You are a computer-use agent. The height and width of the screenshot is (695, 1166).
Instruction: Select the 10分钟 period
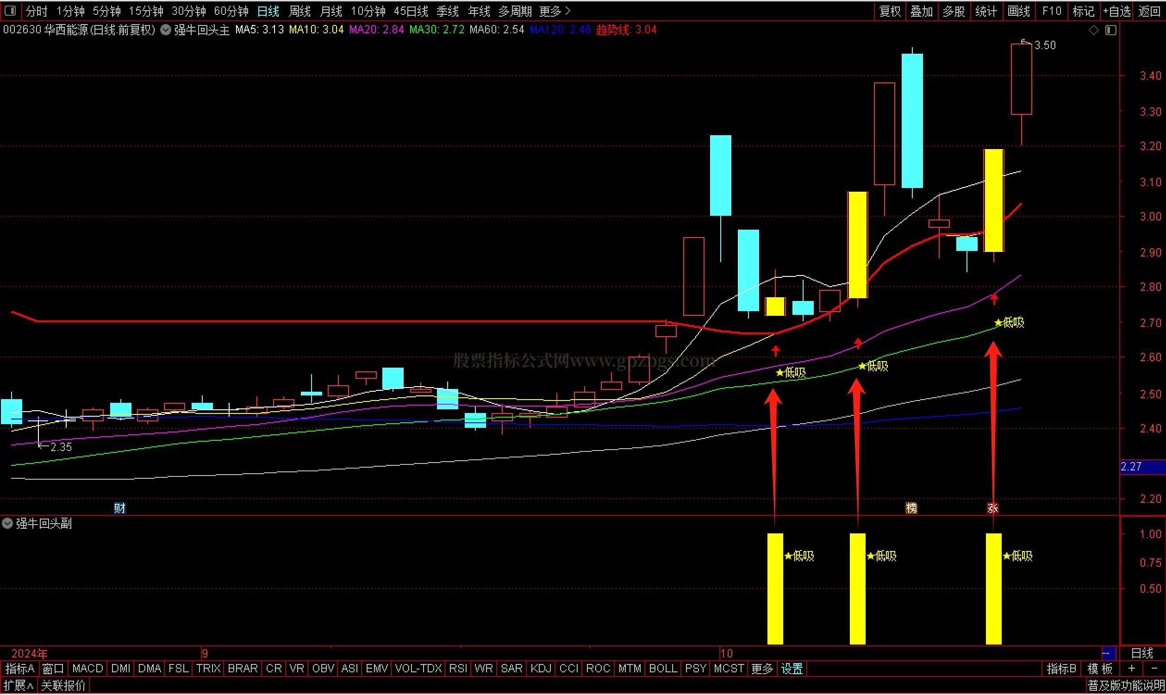point(368,11)
